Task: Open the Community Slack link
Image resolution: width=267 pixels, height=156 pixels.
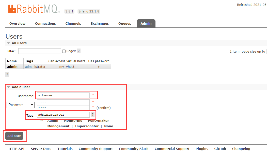Action: click(134, 149)
